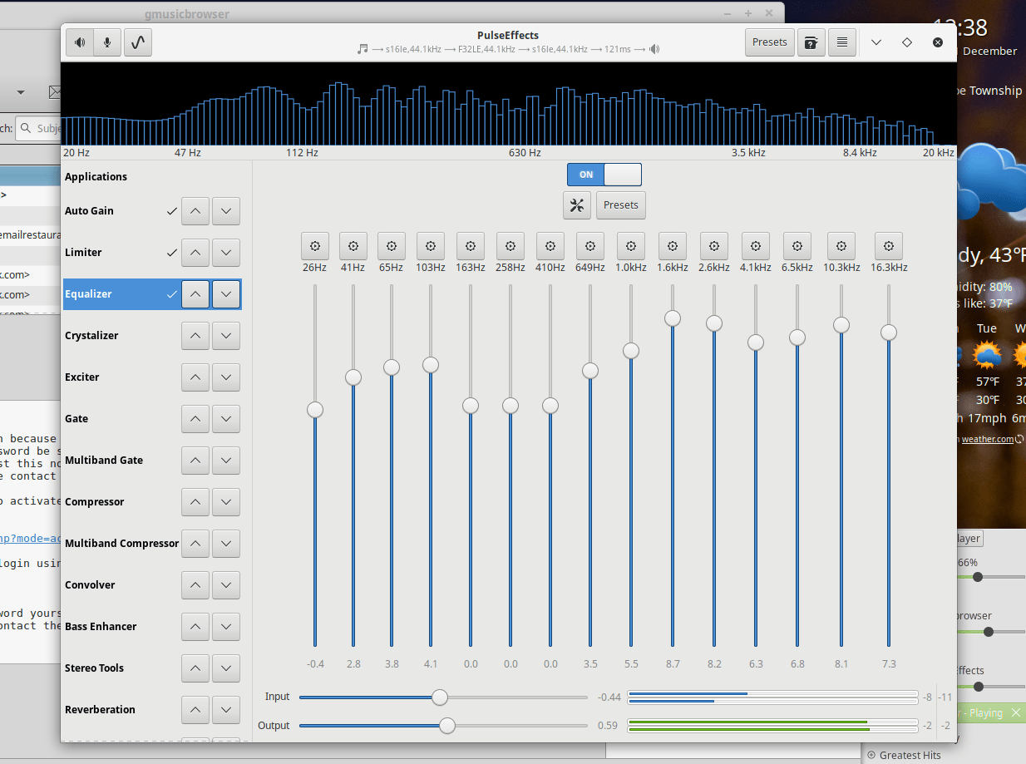The image size is (1026, 764).
Task: Move Equalizer down with down arrow
Action: pos(225,294)
